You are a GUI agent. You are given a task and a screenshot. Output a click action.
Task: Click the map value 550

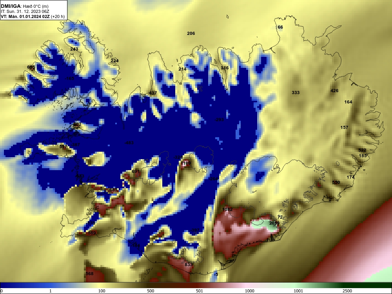tap(336, 182)
